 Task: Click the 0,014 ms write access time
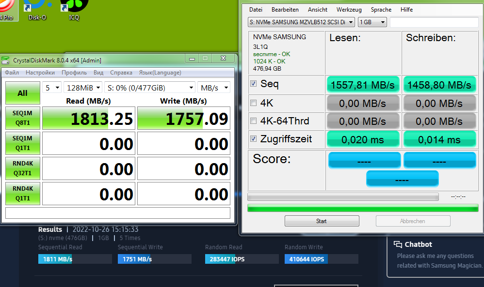tap(439, 139)
